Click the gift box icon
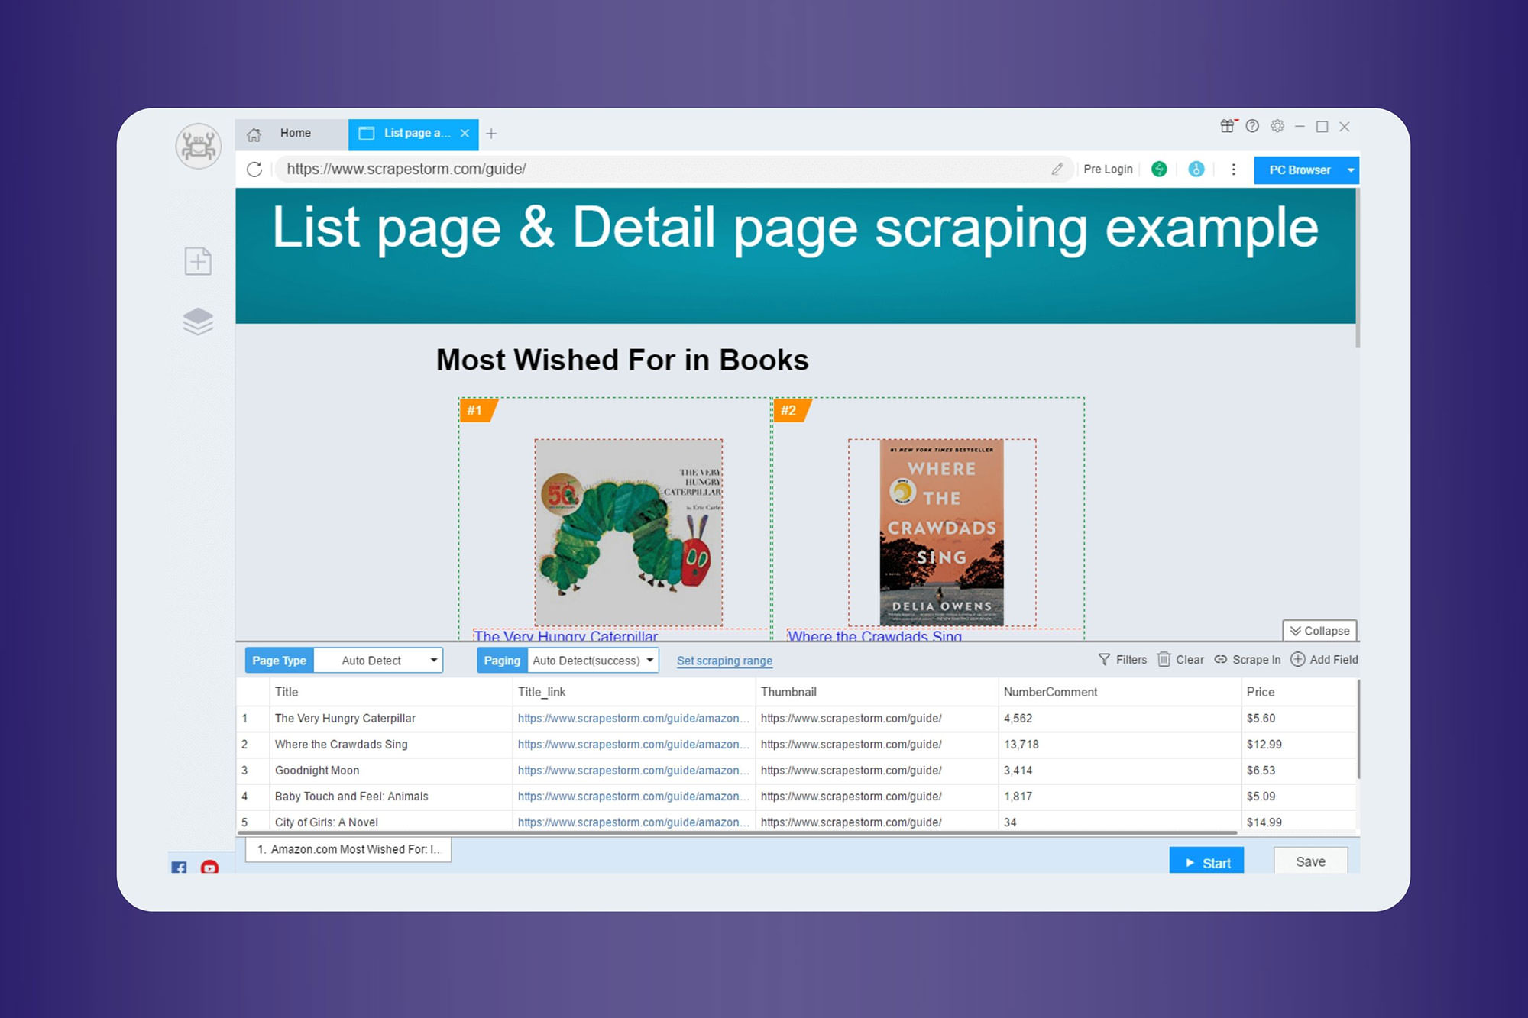 [x=1228, y=126]
